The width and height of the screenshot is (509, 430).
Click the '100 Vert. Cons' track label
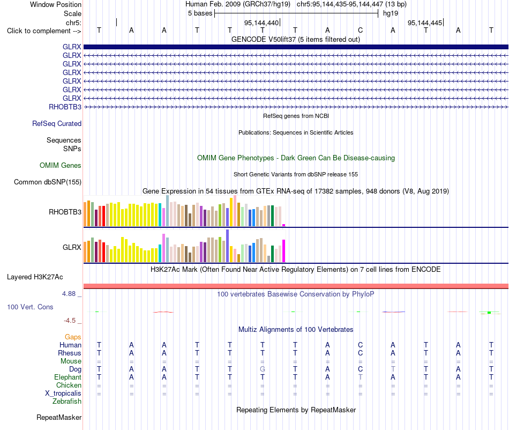(x=30, y=307)
